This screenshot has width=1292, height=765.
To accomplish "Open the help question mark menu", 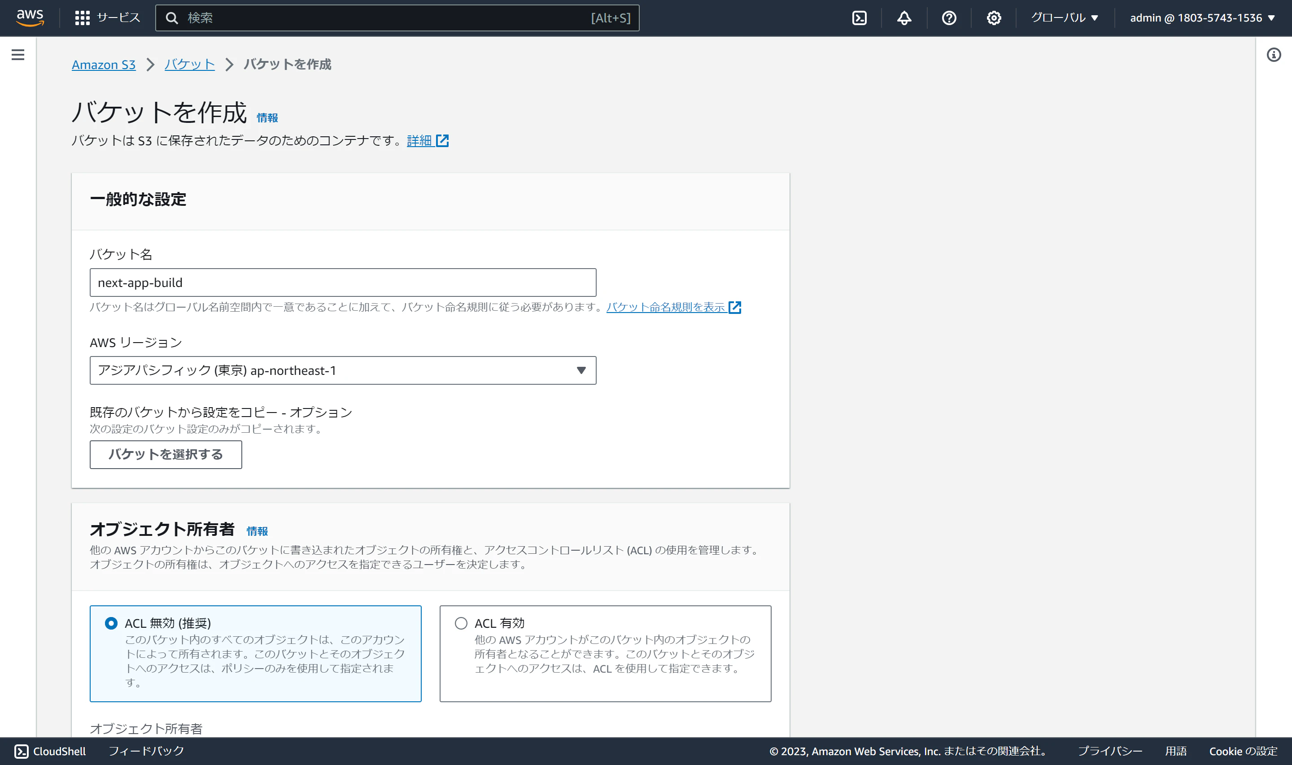I will (x=949, y=17).
